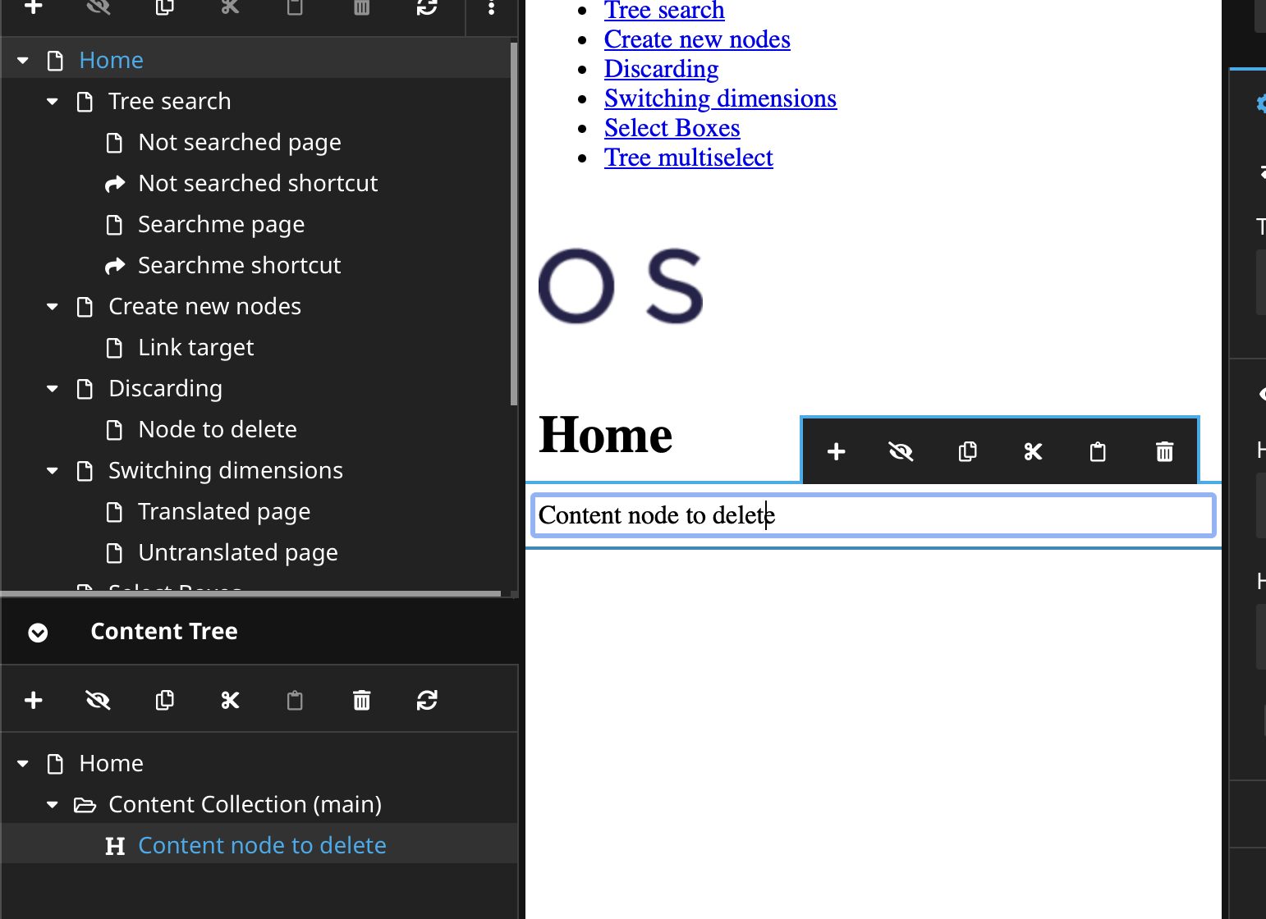
Task: Click the add plus icon in Content Tree toolbar
Action: click(34, 700)
